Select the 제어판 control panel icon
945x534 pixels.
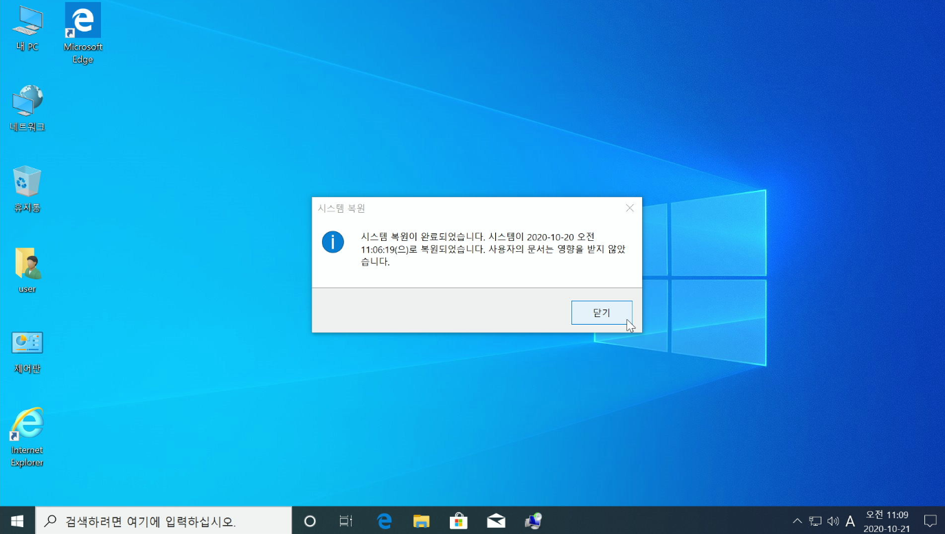pyautogui.click(x=27, y=351)
